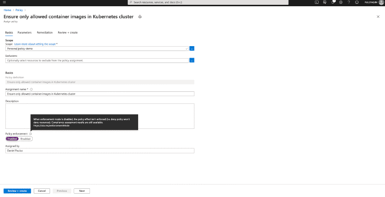This screenshot has height=197, width=385.
Task: Click the FULLSTAQ BV directory name in the top bar
Action: (371, 2)
